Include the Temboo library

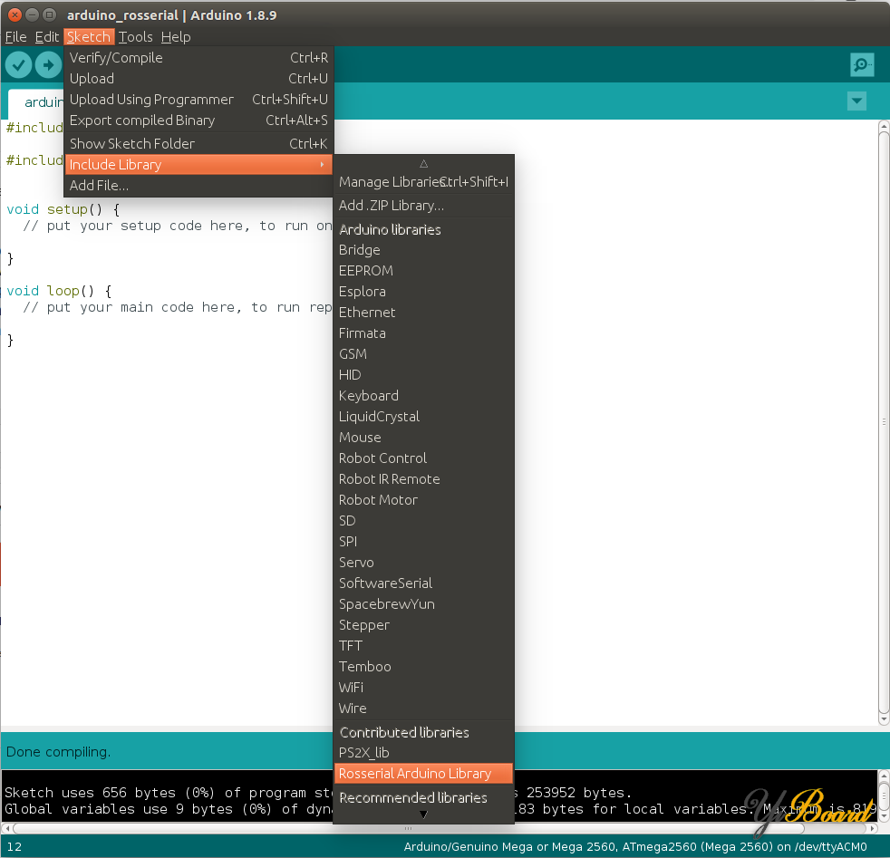[x=423, y=668]
